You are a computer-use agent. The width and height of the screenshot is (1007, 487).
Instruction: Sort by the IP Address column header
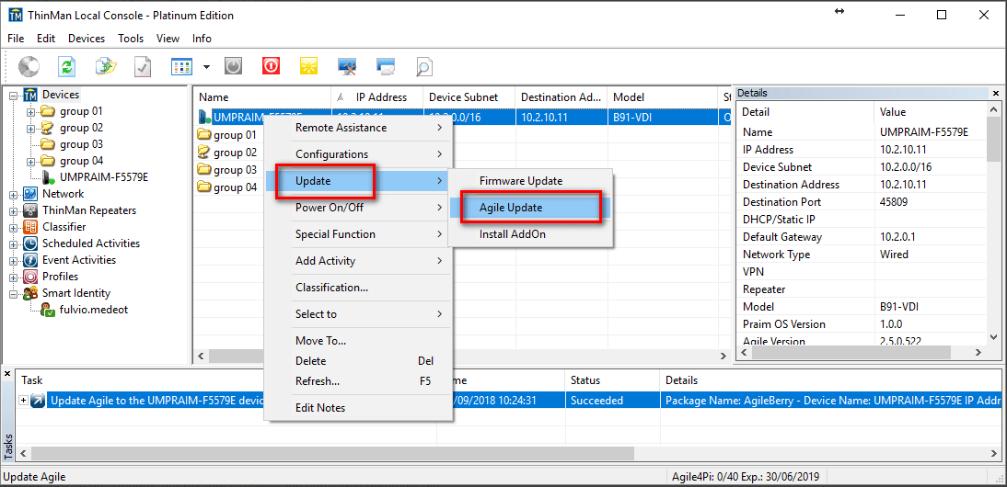[x=377, y=97]
